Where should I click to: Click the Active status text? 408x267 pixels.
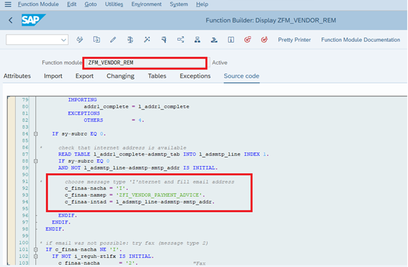click(x=219, y=63)
